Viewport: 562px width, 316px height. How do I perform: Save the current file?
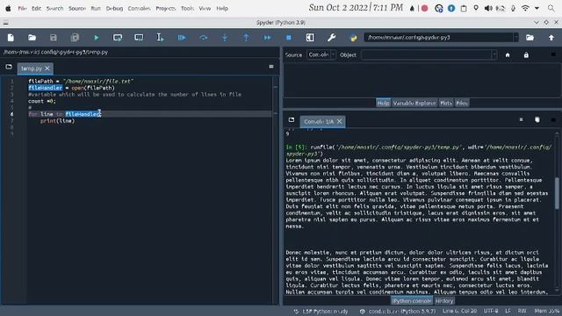click(53, 38)
